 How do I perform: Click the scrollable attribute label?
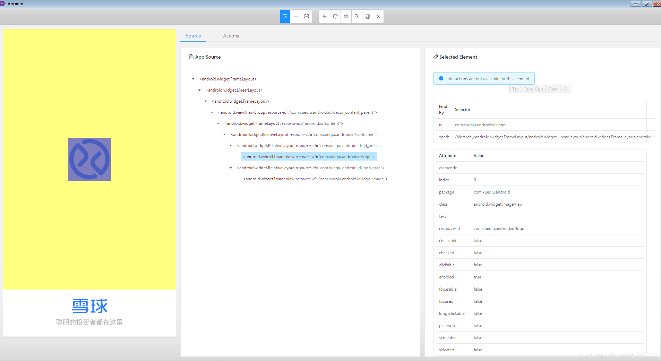(447, 338)
